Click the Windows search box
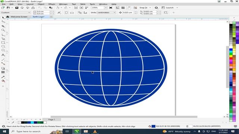The image size is (239, 134). (x=36, y=131)
